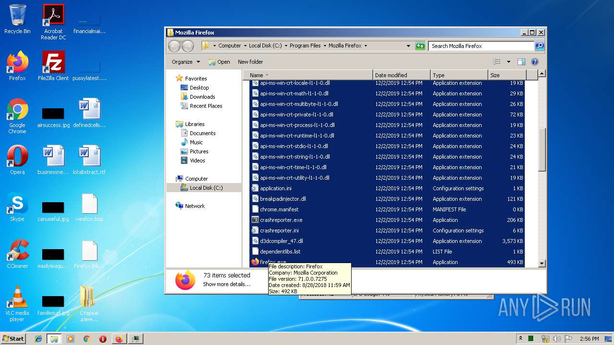Image resolution: width=614 pixels, height=345 pixels.
Task: Show hidden system tray icons arrow
Action: pyautogui.click(x=520, y=339)
